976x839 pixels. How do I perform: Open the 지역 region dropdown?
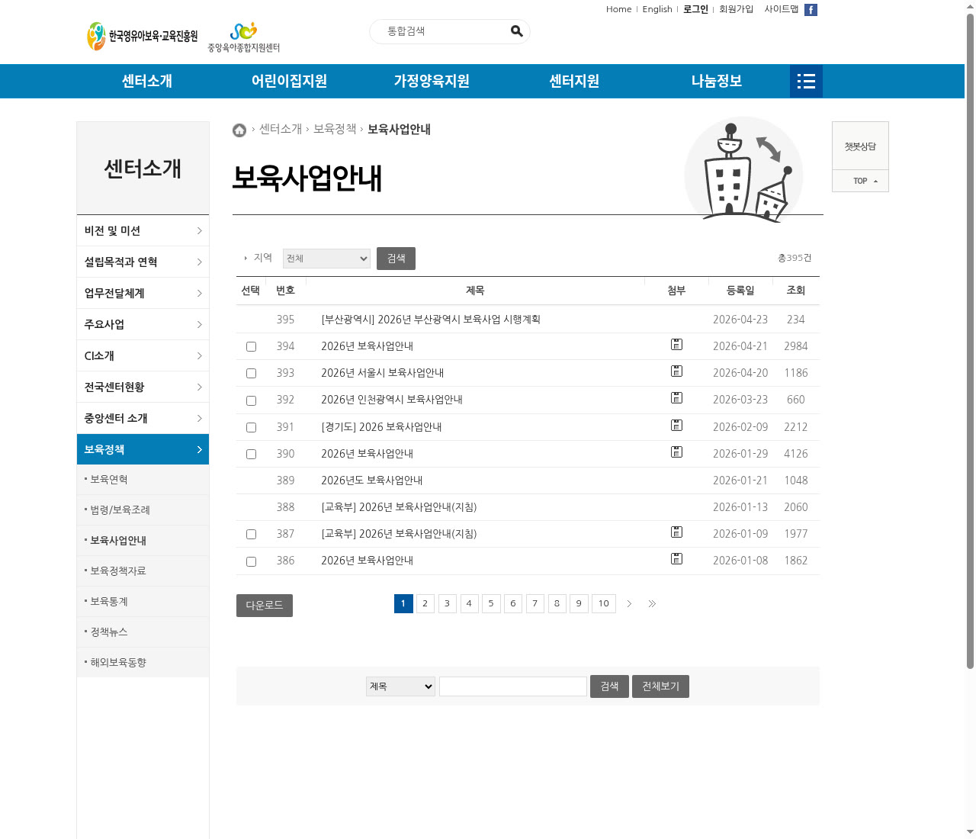click(x=326, y=259)
